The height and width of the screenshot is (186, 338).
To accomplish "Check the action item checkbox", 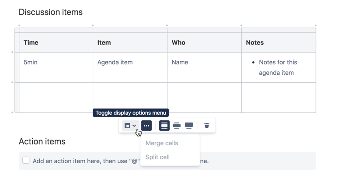I will 26,160.
